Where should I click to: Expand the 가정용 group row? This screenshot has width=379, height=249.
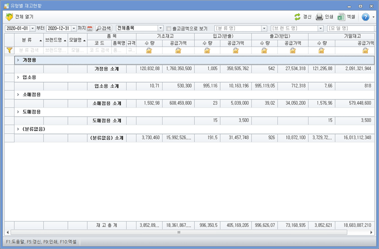point(17,60)
